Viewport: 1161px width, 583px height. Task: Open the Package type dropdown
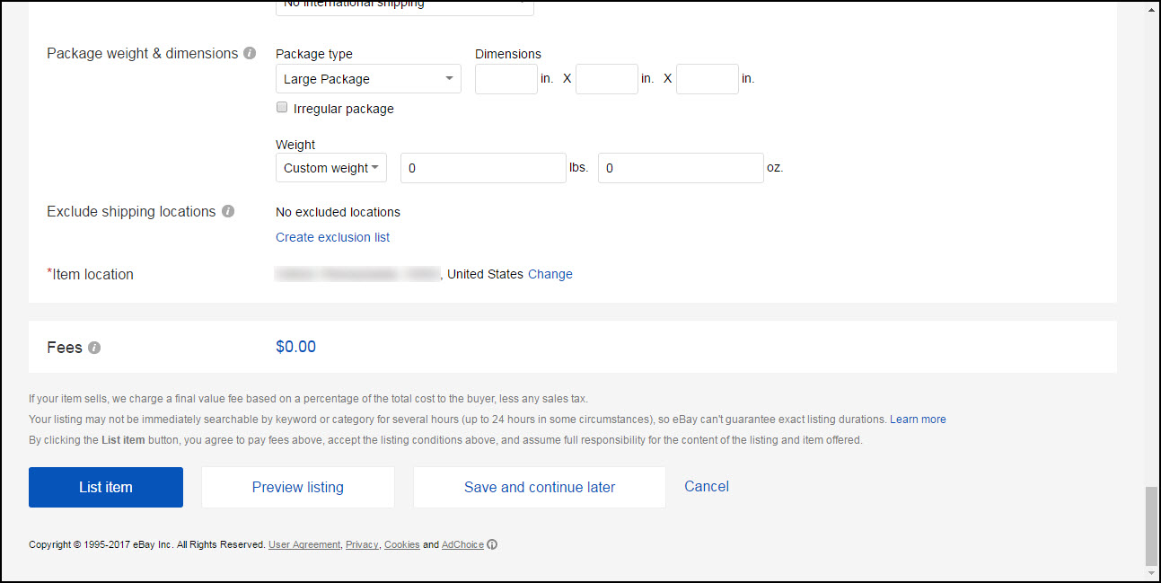click(x=368, y=79)
